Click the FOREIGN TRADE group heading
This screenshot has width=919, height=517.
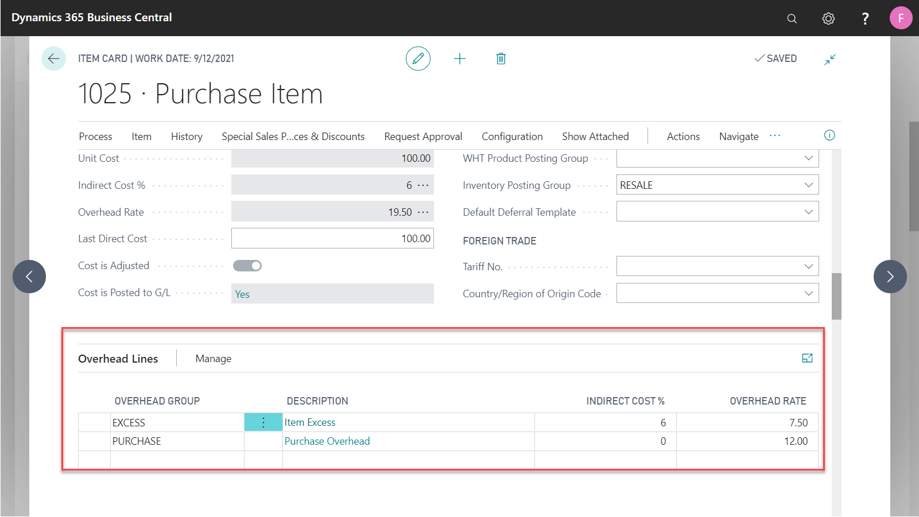[499, 241]
